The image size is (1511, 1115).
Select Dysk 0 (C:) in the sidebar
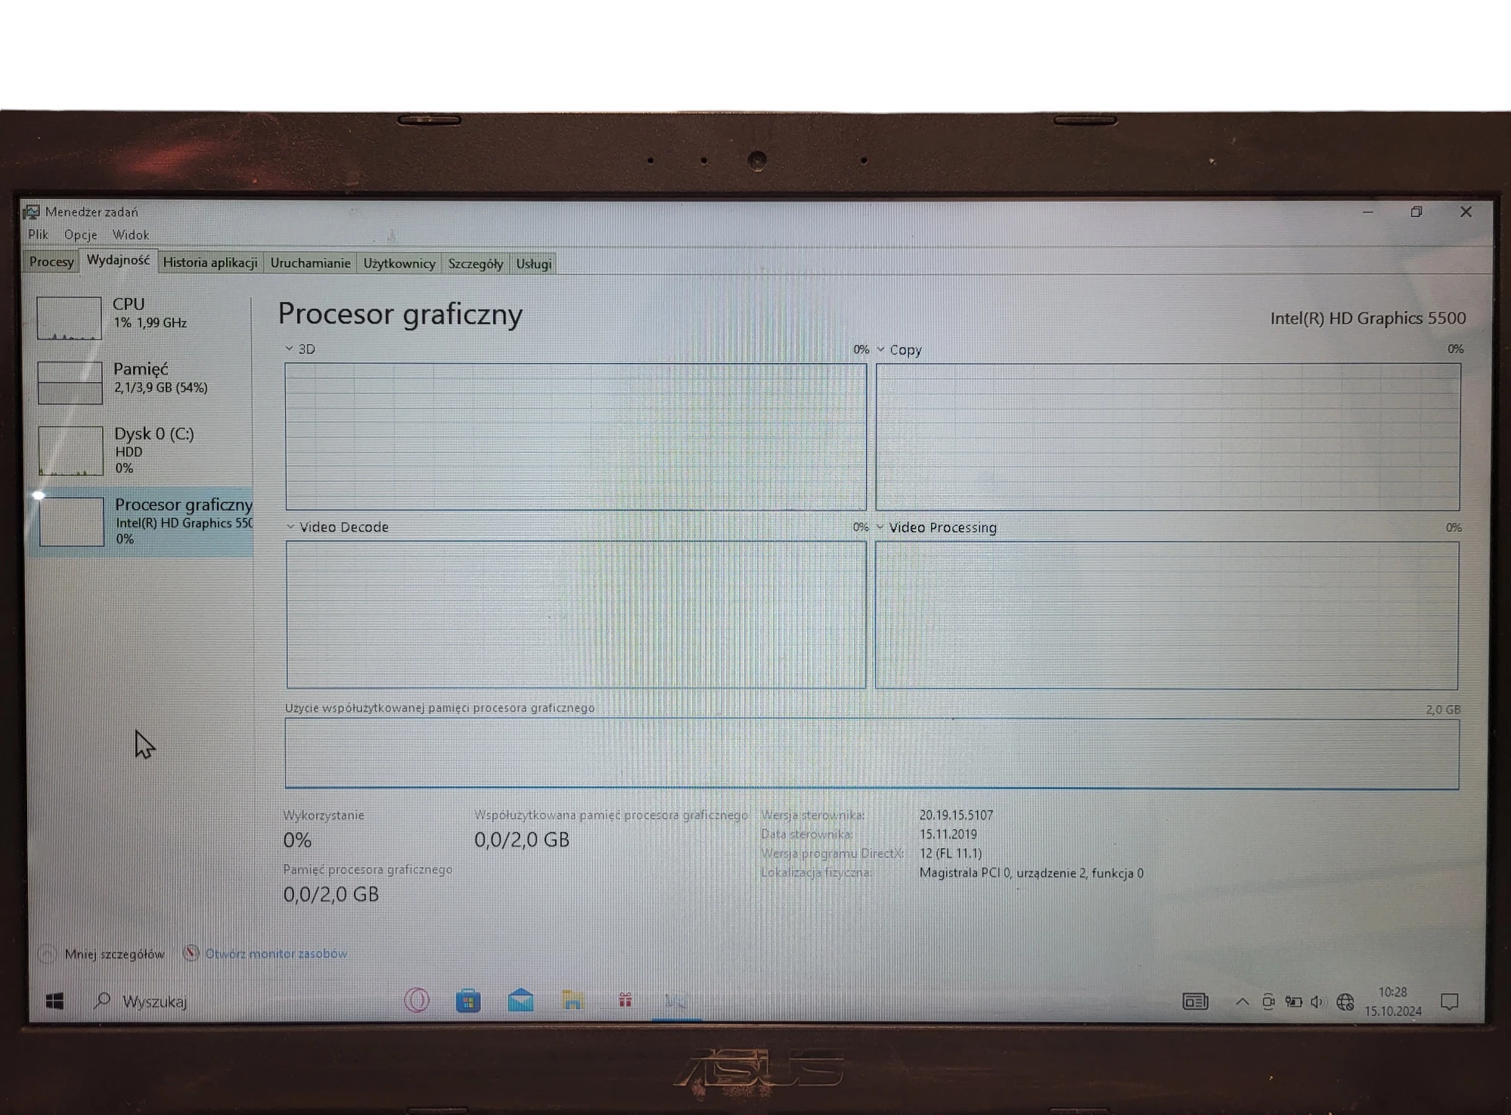coord(142,451)
